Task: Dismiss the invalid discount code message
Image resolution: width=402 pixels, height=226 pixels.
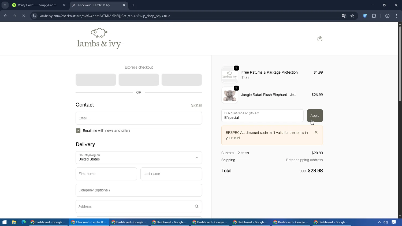Action: (x=316, y=132)
